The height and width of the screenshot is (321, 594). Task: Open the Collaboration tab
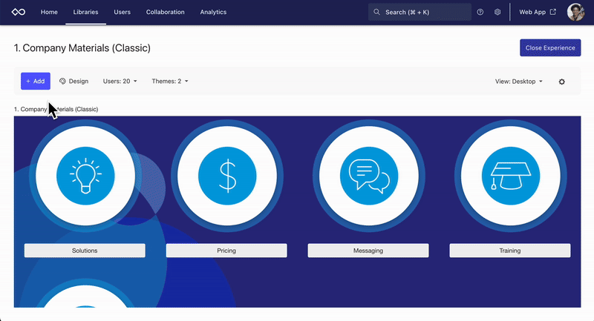tap(165, 12)
